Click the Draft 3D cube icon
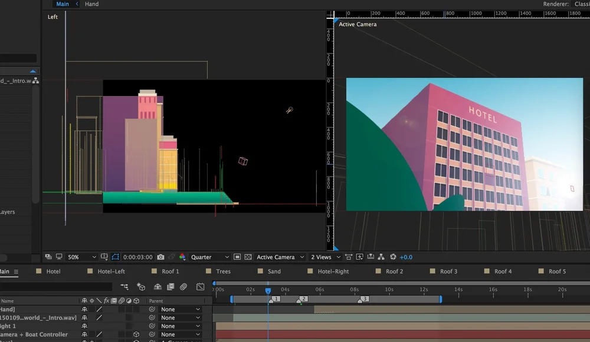 pos(141,287)
